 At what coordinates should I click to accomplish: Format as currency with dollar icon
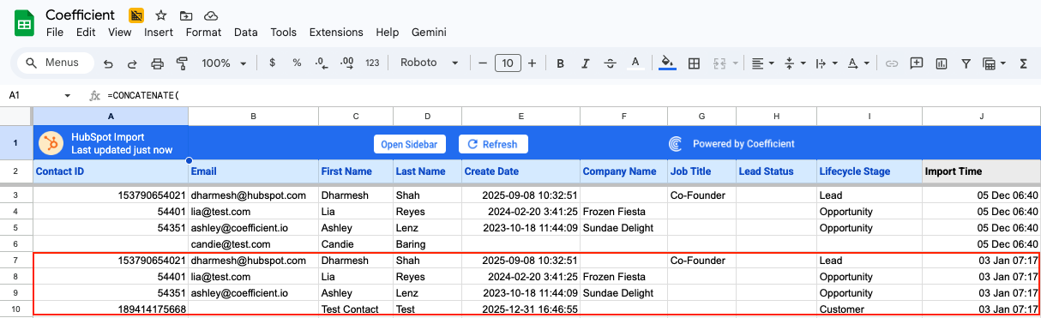(272, 63)
